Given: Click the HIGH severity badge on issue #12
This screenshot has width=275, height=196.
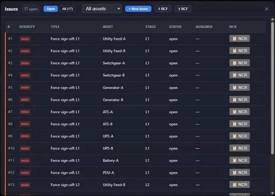Looking at the screenshot, I should (25, 173).
